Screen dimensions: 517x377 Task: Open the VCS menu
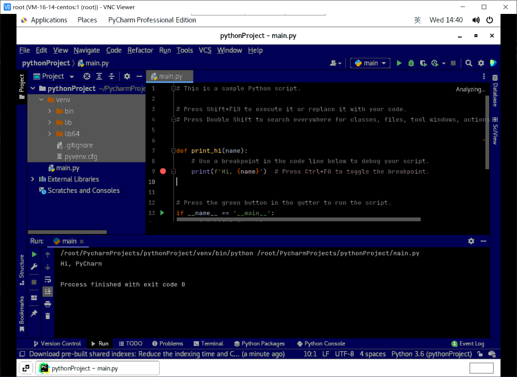tap(205, 50)
